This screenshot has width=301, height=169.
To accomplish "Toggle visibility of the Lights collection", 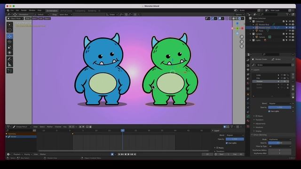I will [290, 40].
